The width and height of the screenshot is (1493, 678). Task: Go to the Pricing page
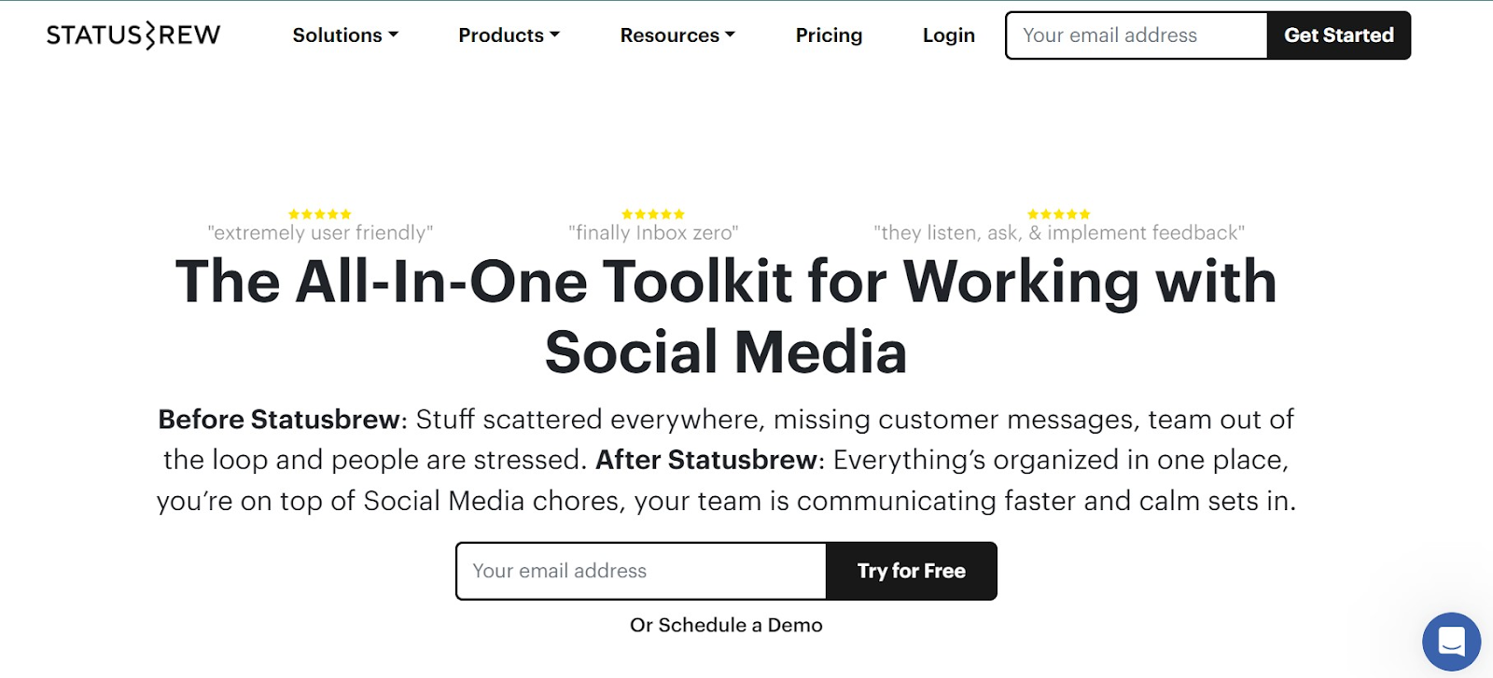[829, 35]
